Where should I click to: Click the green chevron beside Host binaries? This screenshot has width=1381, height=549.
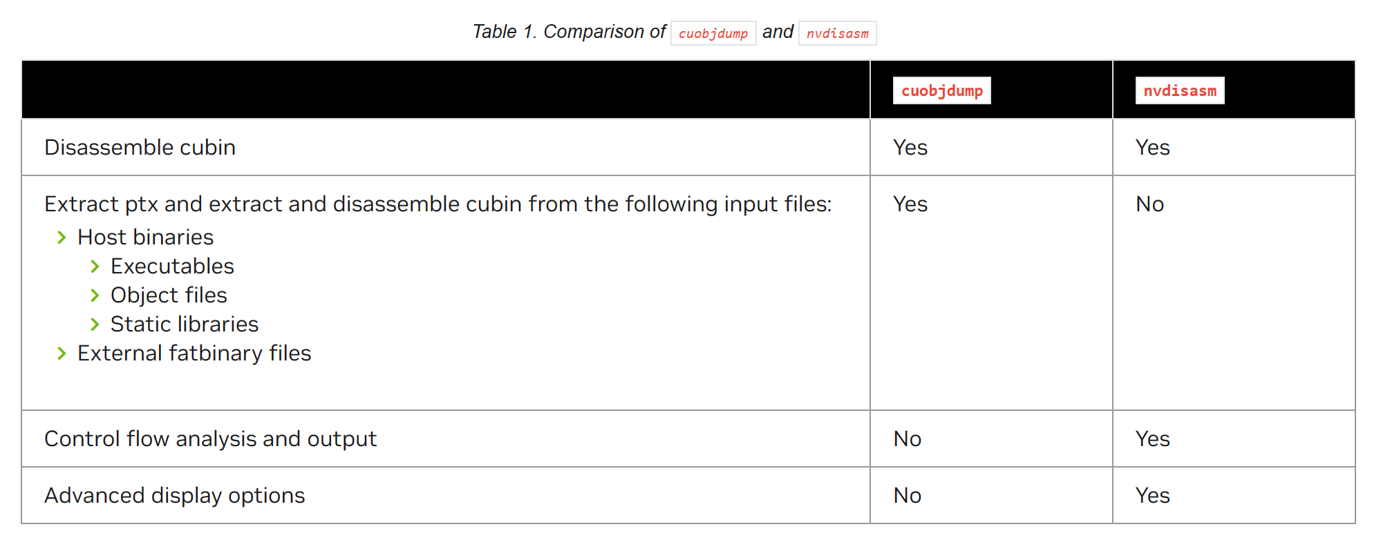point(62,238)
